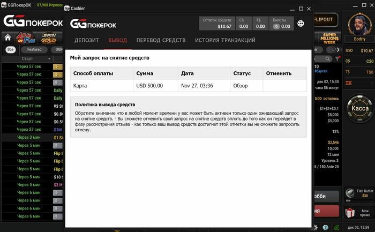This screenshot has height=232, width=375.
Task: Click the 87,968 Игроков count in title bar
Action: [50, 5]
